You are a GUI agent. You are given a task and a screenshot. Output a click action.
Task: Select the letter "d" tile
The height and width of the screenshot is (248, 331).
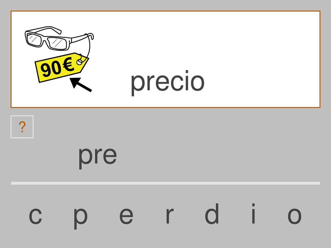click(212, 213)
